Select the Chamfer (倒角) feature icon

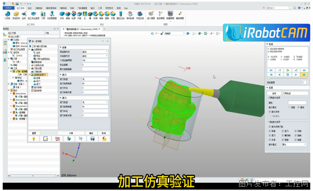(101, 15)
